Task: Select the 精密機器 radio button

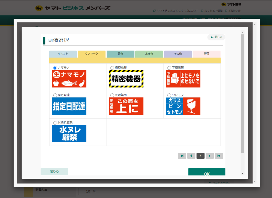Action: click(x=112, y=68)
